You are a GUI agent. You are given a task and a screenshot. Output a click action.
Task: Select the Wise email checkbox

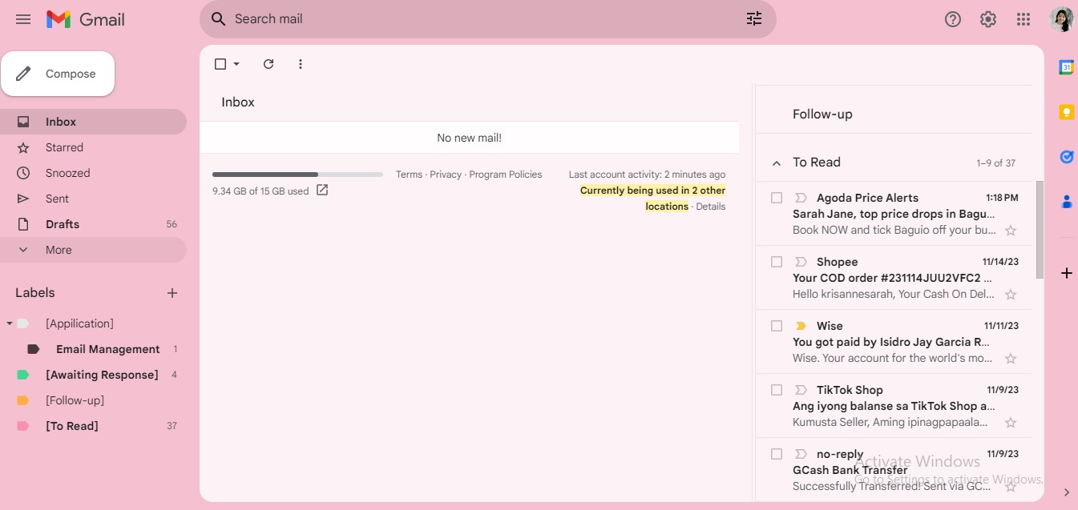tap(776, 326)
